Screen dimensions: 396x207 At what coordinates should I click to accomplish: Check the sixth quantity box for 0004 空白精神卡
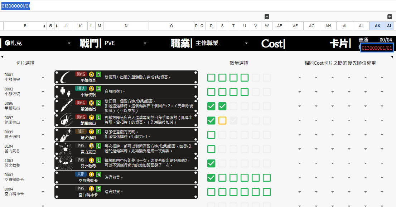tap(267, 192)
